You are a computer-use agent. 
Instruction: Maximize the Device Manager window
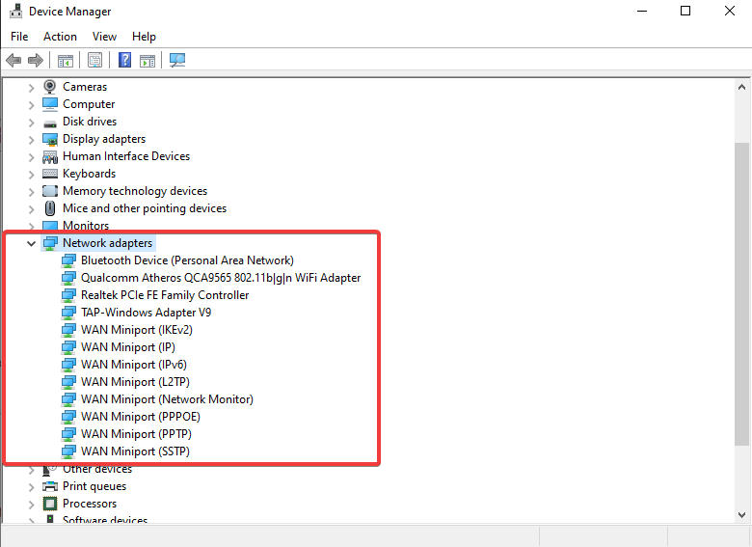pos(685,11)
